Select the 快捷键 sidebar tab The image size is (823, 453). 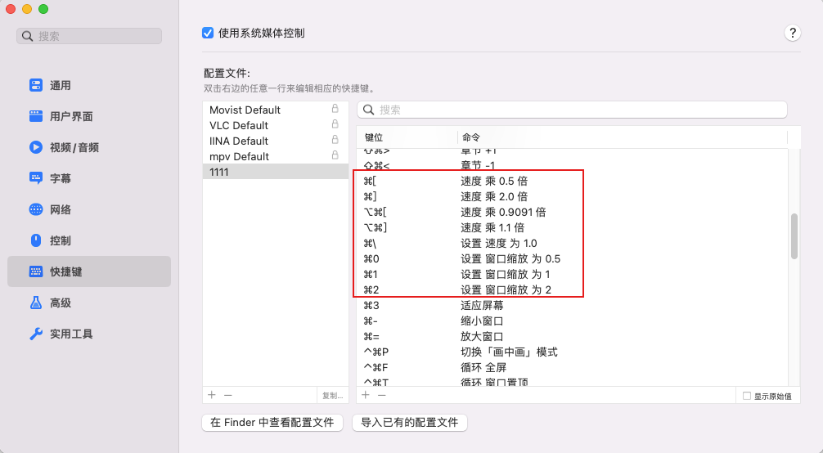click(89, 271)
